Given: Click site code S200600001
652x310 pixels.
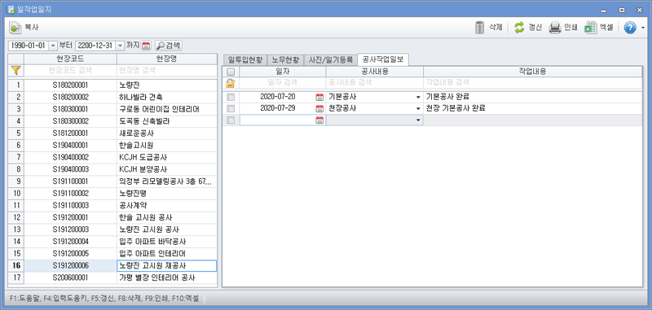Looking at the screenshot, I should [x=70, y=277].
